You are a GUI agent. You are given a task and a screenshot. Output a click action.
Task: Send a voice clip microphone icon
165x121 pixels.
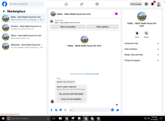coord(51,110)
